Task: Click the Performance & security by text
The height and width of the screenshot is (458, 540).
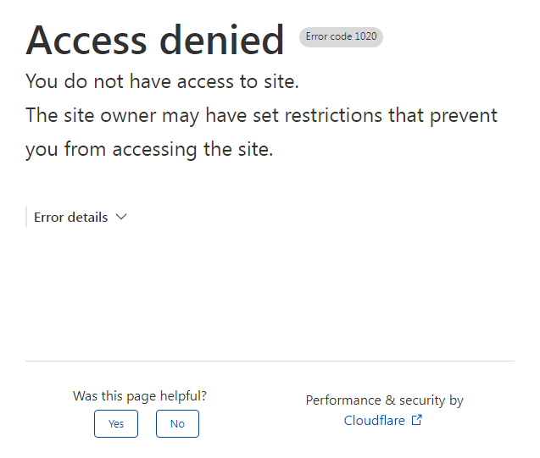Action: (385, 400)
